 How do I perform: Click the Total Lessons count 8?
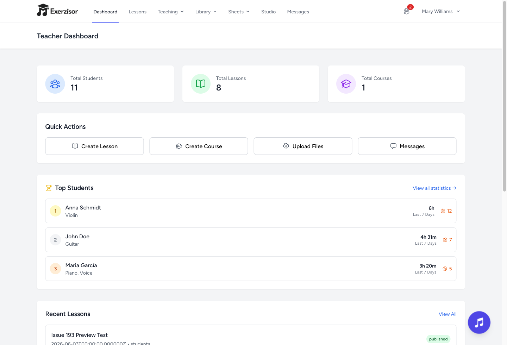[219, 88]
